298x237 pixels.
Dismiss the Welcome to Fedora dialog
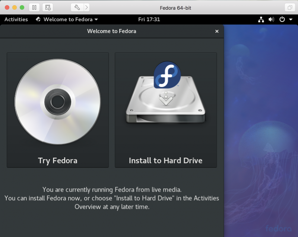coord(217,31)
